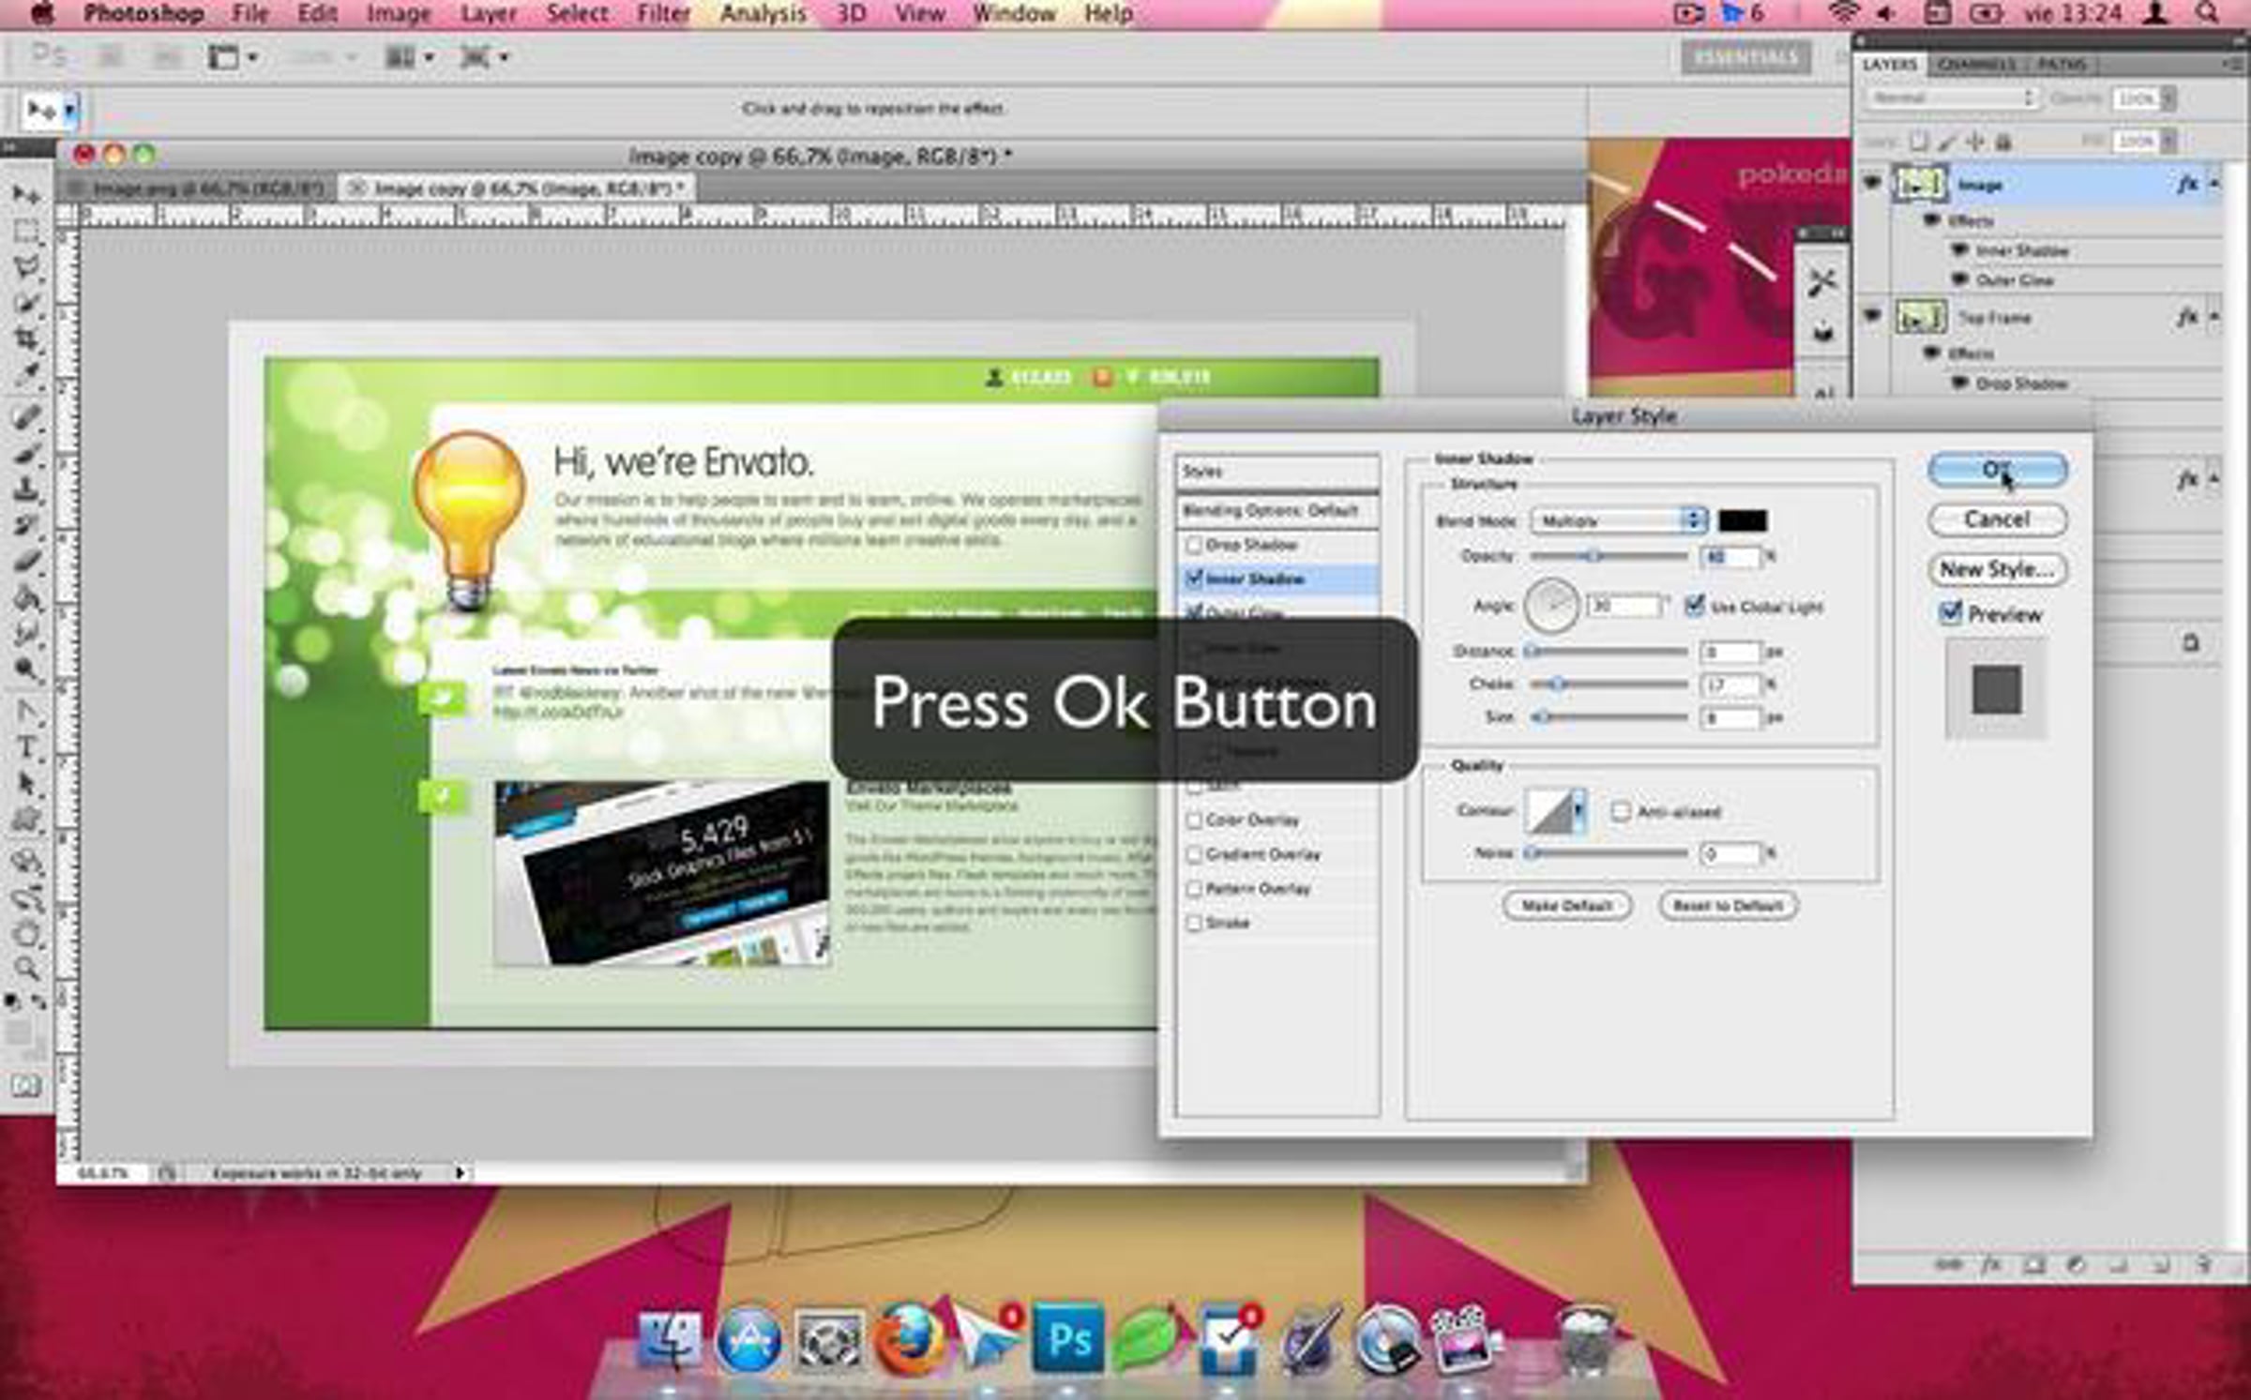
Task: Uncheck Use Global Light option
Action: 1694,606
